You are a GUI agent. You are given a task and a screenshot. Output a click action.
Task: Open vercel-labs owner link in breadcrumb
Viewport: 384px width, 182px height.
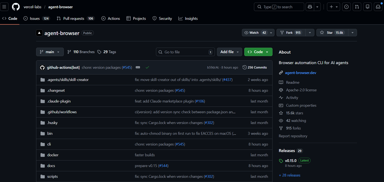[x=32, y=7]
